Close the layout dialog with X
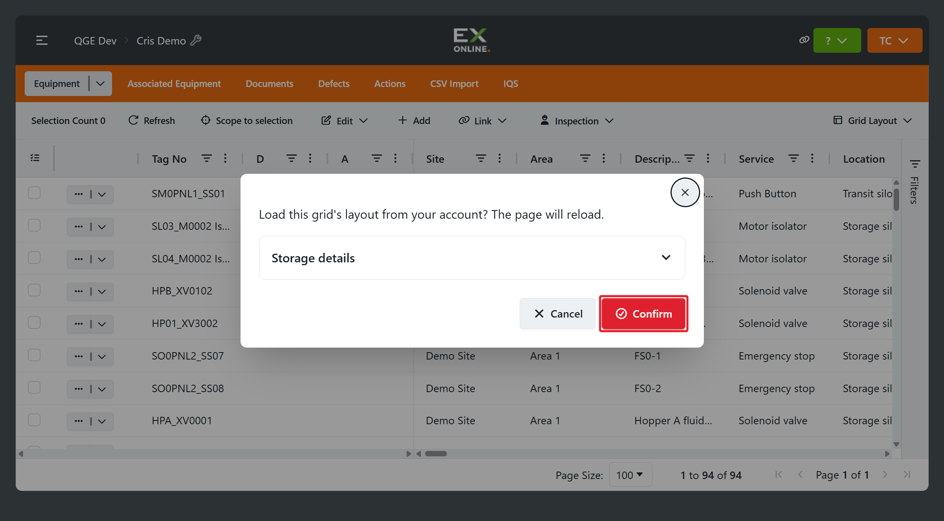This screenshot has width=944, height=521. [x=685, y=192]
